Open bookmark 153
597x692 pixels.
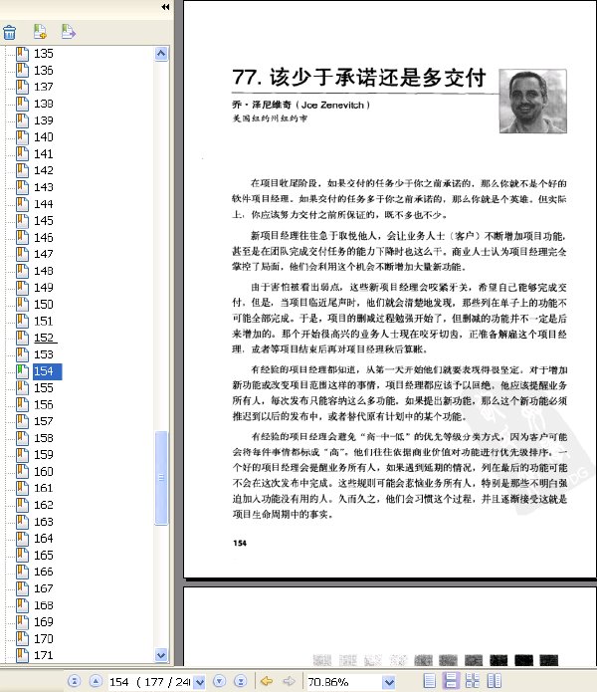[43, 354]
